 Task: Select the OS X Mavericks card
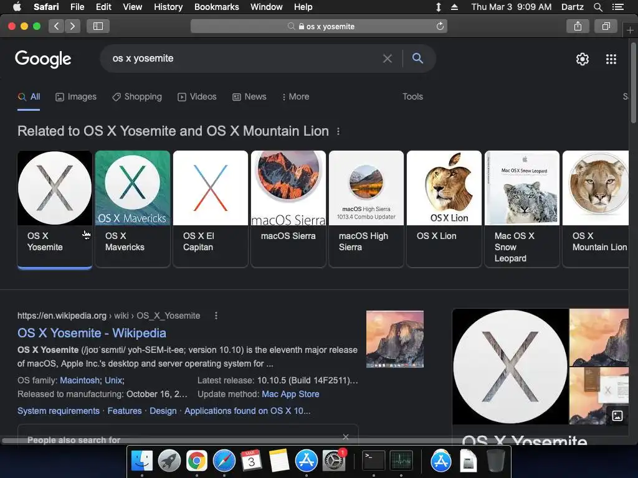click(x=133, y=209)
